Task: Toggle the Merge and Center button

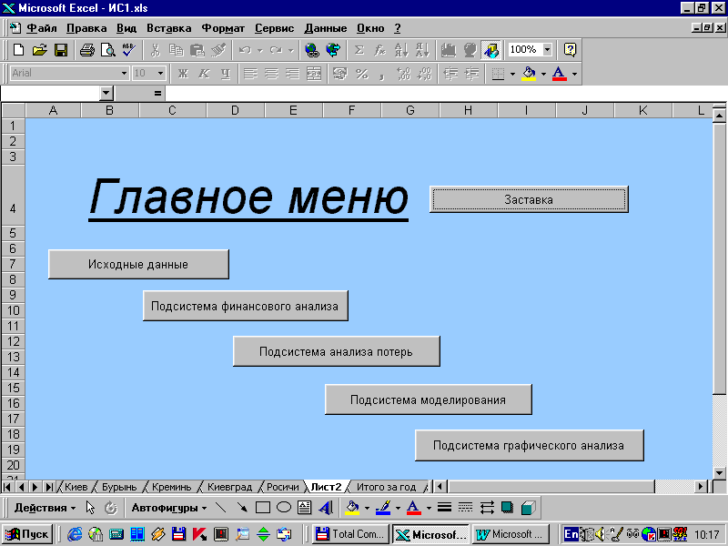Action: [314, 74]
